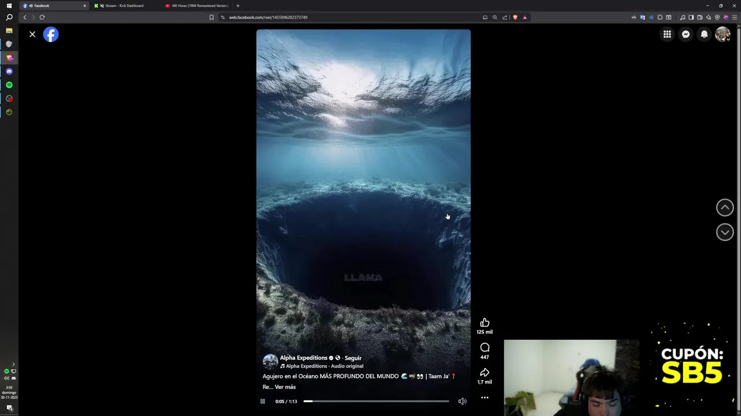Image resolution: width=741 pixels, height=416 pixels.
Task: Open the zoom magnifier in address bar
Action: [x=494, y=17]
